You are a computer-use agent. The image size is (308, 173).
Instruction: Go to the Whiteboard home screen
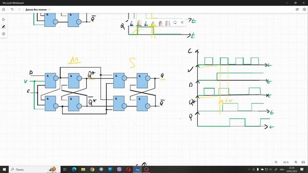click(x=3, y=10)
